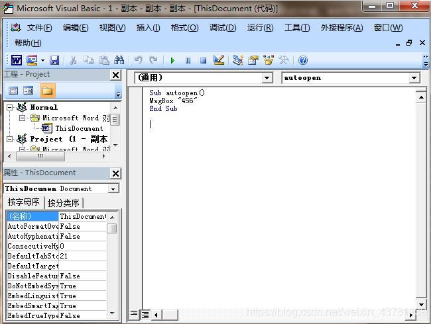This screenshot has width=433, height=324.
Task: Open the 文件(F) menu
Action: pyautogui.click(x=39, y=28)
